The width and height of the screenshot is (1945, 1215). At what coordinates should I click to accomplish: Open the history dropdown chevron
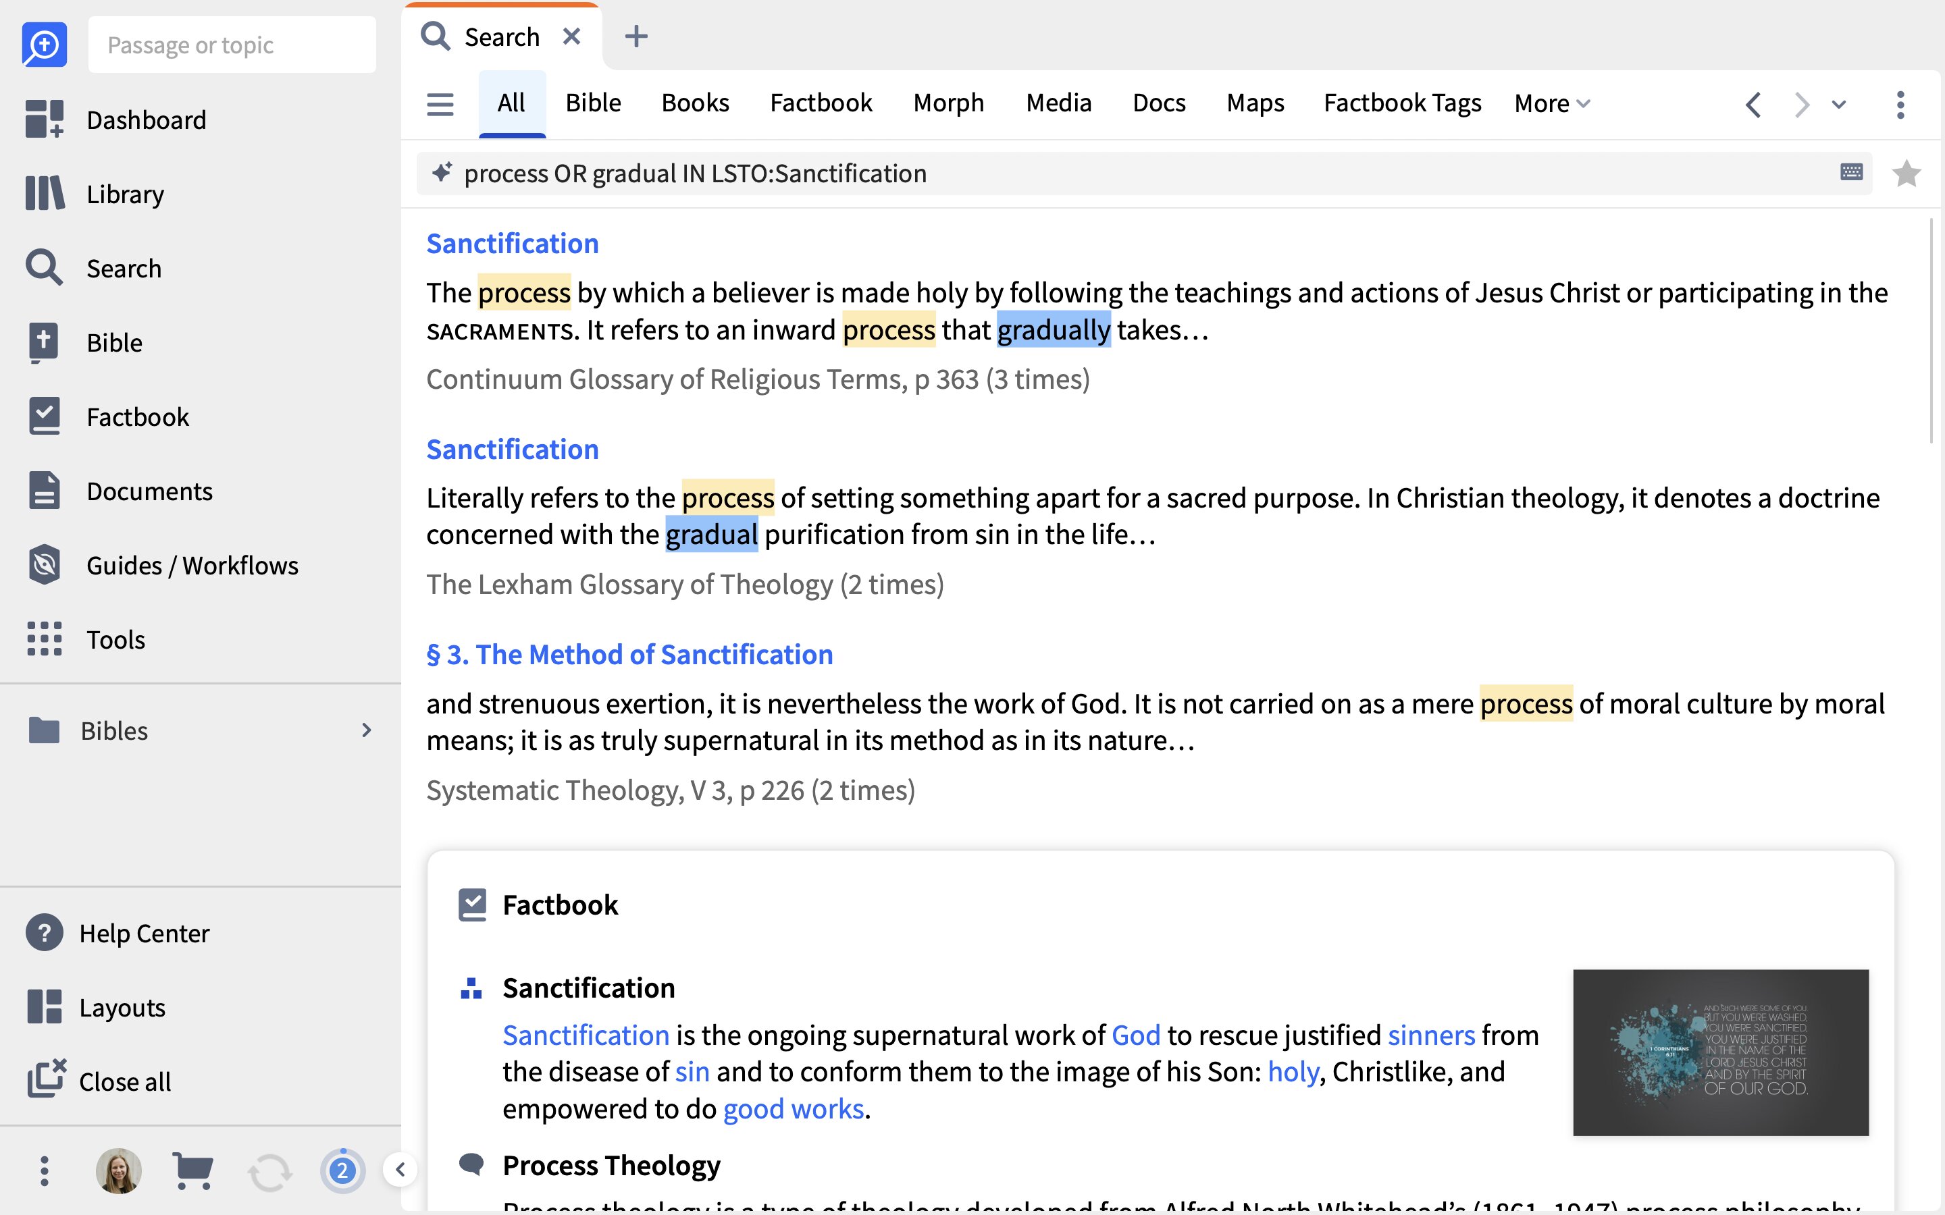click(x=1838, y=105)
